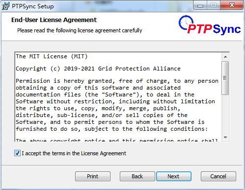The image size is (245, 190).
Task: Click the Copyright 2019-2021 line of text
Action: (98, 69)
